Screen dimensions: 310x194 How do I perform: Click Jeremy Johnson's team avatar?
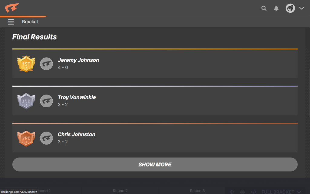[46, 64]
